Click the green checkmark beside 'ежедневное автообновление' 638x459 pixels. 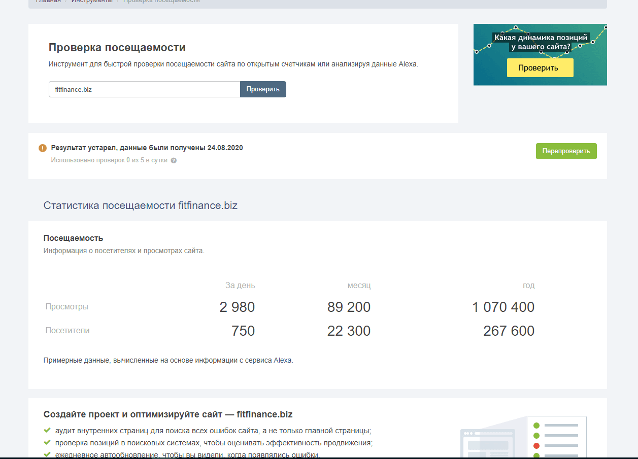pyautogui.click(x=47, y=454)
